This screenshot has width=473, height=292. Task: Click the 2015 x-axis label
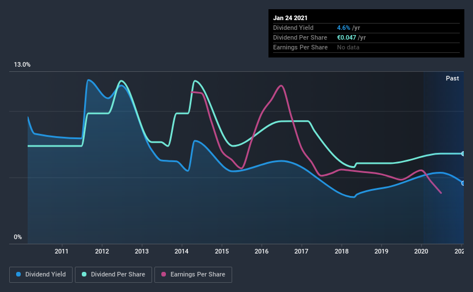[222, 251]
